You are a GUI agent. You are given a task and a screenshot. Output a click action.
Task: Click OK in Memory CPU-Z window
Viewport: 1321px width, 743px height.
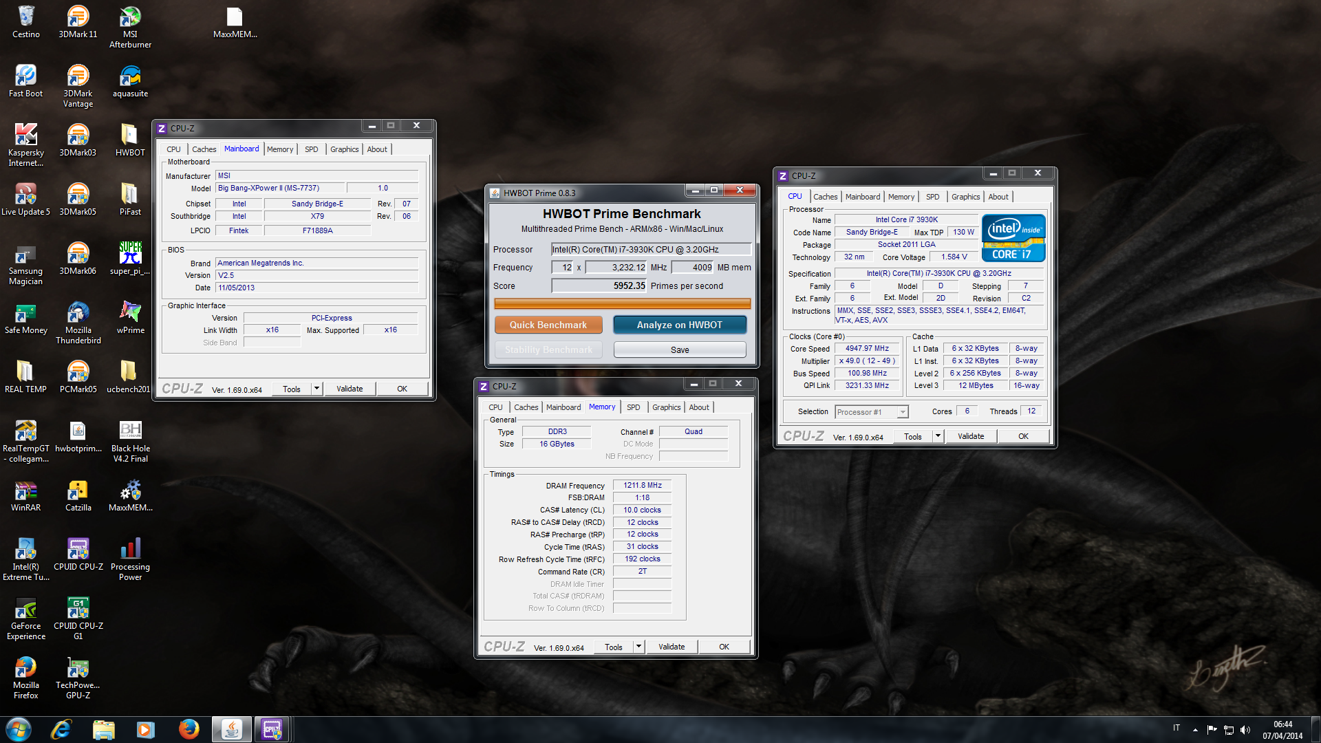point(724,647)
